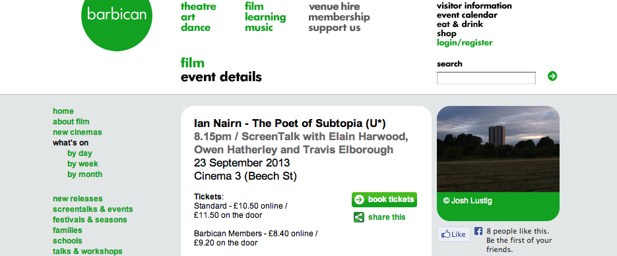The image size is (617, 256).
Task: Click the Facebook Like button
Action: tap(453, 234)
